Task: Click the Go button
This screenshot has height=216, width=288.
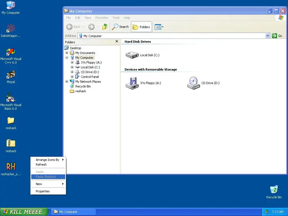Action: point(277,36)
